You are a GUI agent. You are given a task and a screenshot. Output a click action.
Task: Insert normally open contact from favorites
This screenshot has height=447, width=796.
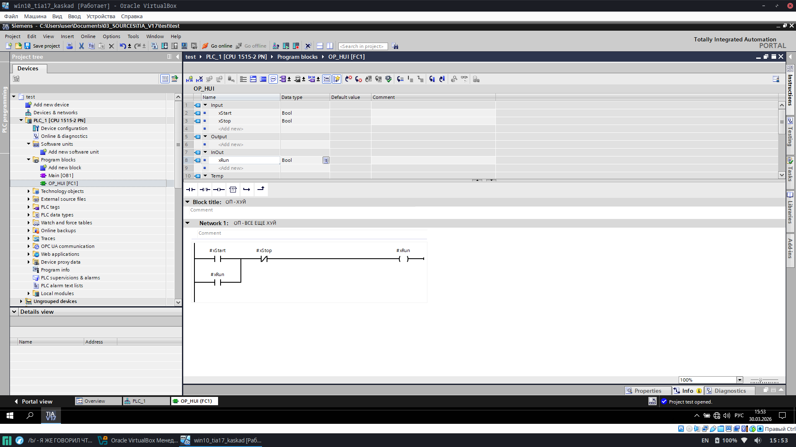click(x=191, y=190)
